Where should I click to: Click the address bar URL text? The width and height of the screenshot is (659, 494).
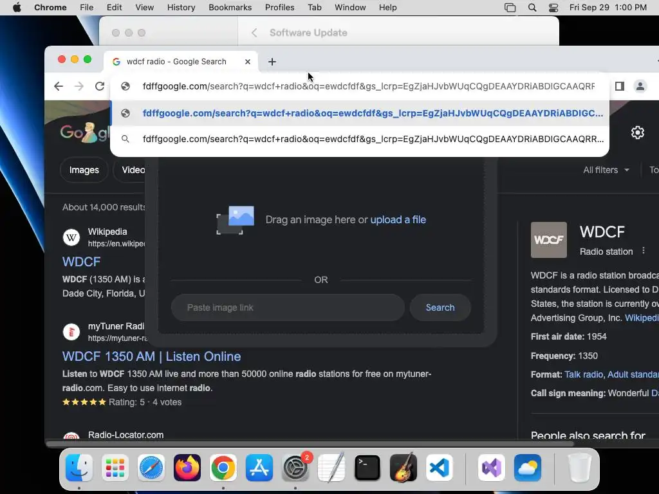click(368, 86)
